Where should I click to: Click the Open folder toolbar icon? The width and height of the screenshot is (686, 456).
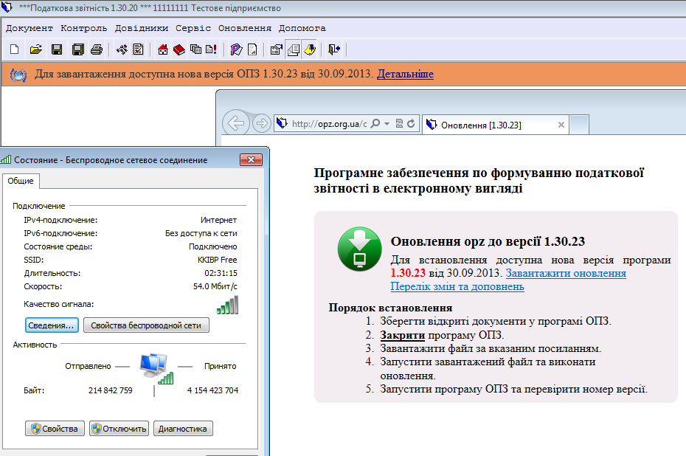pyautogui.click(x=35, y=49)
